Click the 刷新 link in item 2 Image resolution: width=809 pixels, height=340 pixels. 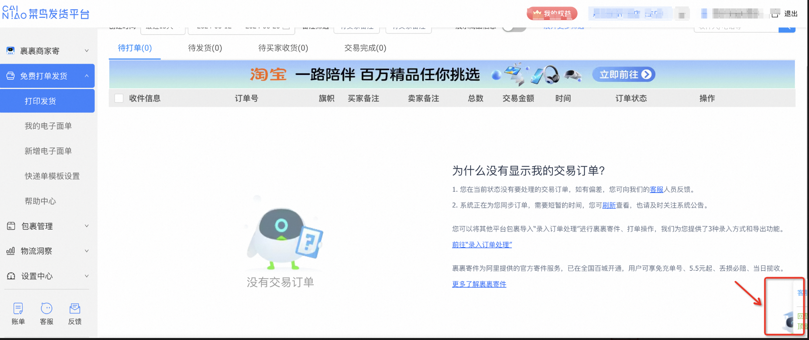(x=609, y=205)
